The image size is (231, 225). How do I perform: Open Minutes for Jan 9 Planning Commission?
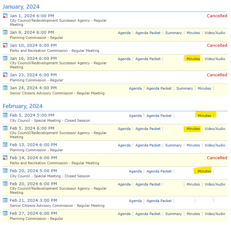pos(193,33)
